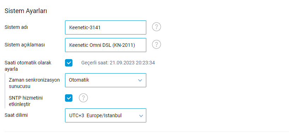
Task: Click the Geçerli saat current time text
Action: point(118,63)
